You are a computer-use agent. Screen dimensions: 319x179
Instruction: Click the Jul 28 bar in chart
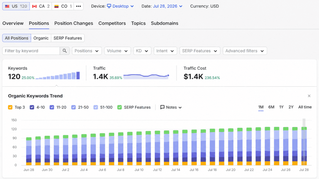click(x=304, y=146)
